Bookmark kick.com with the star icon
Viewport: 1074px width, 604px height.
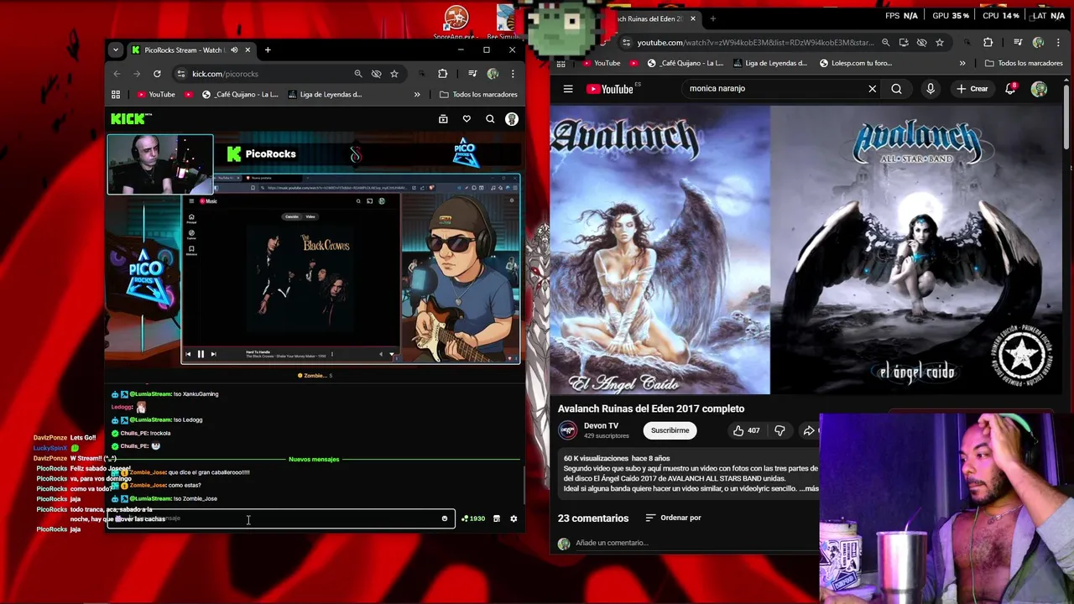[x=394, y=74]
